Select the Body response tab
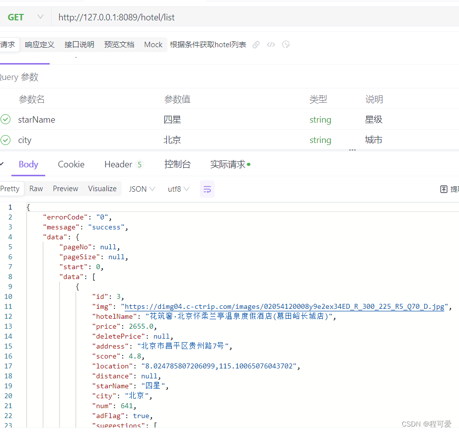 [28, 164]
